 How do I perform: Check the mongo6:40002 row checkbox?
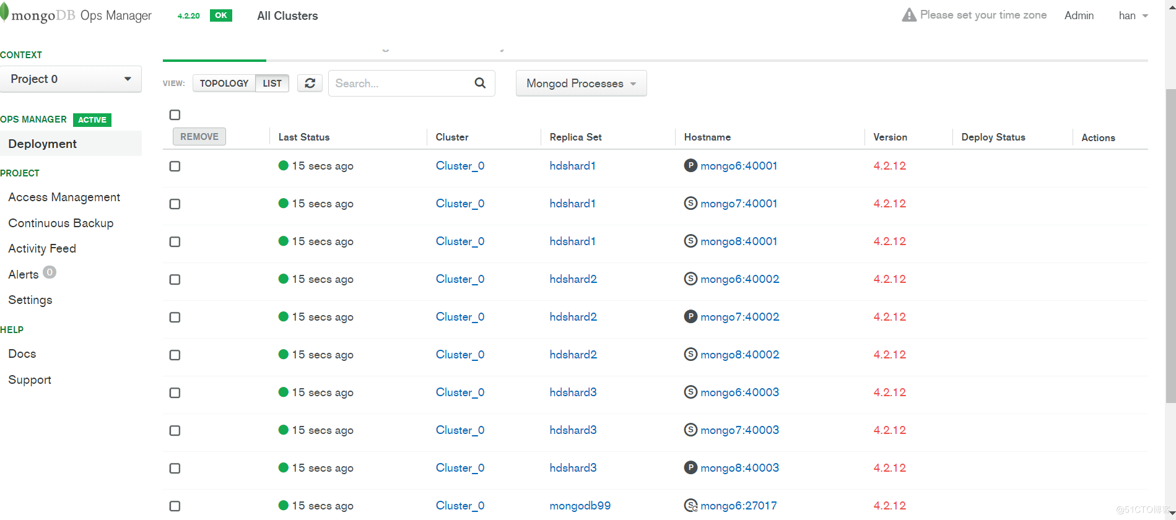click(175, 279)
